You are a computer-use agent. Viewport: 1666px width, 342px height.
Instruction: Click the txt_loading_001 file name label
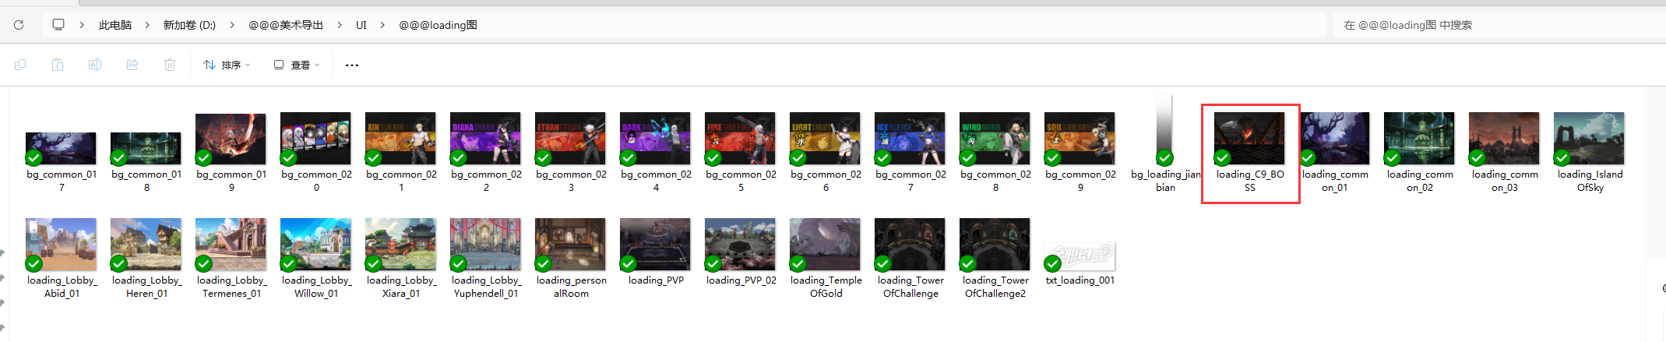pyautogui.click(x=1080, y=280)
